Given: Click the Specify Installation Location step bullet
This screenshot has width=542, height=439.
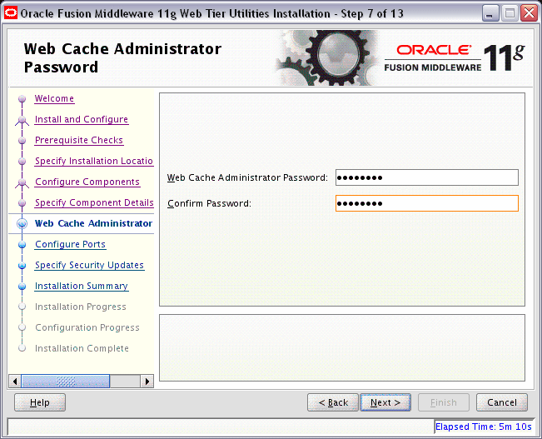Looking at the screenshot, I should pos(22,162).
